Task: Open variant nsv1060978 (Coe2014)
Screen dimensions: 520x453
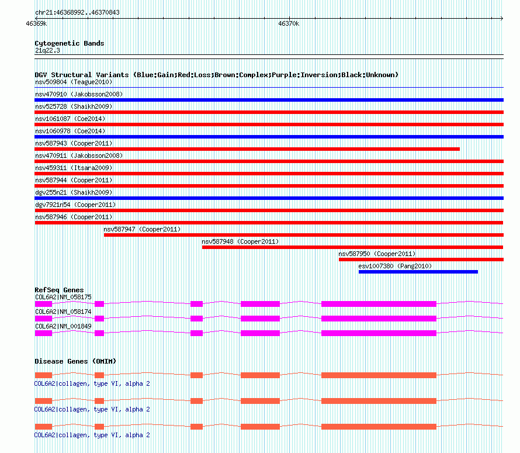Action: [x=70, y=131]
